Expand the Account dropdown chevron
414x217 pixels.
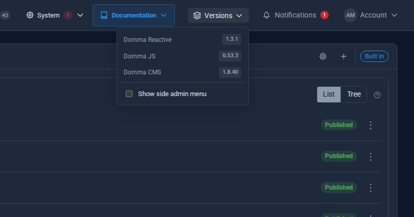click(394, 16)
